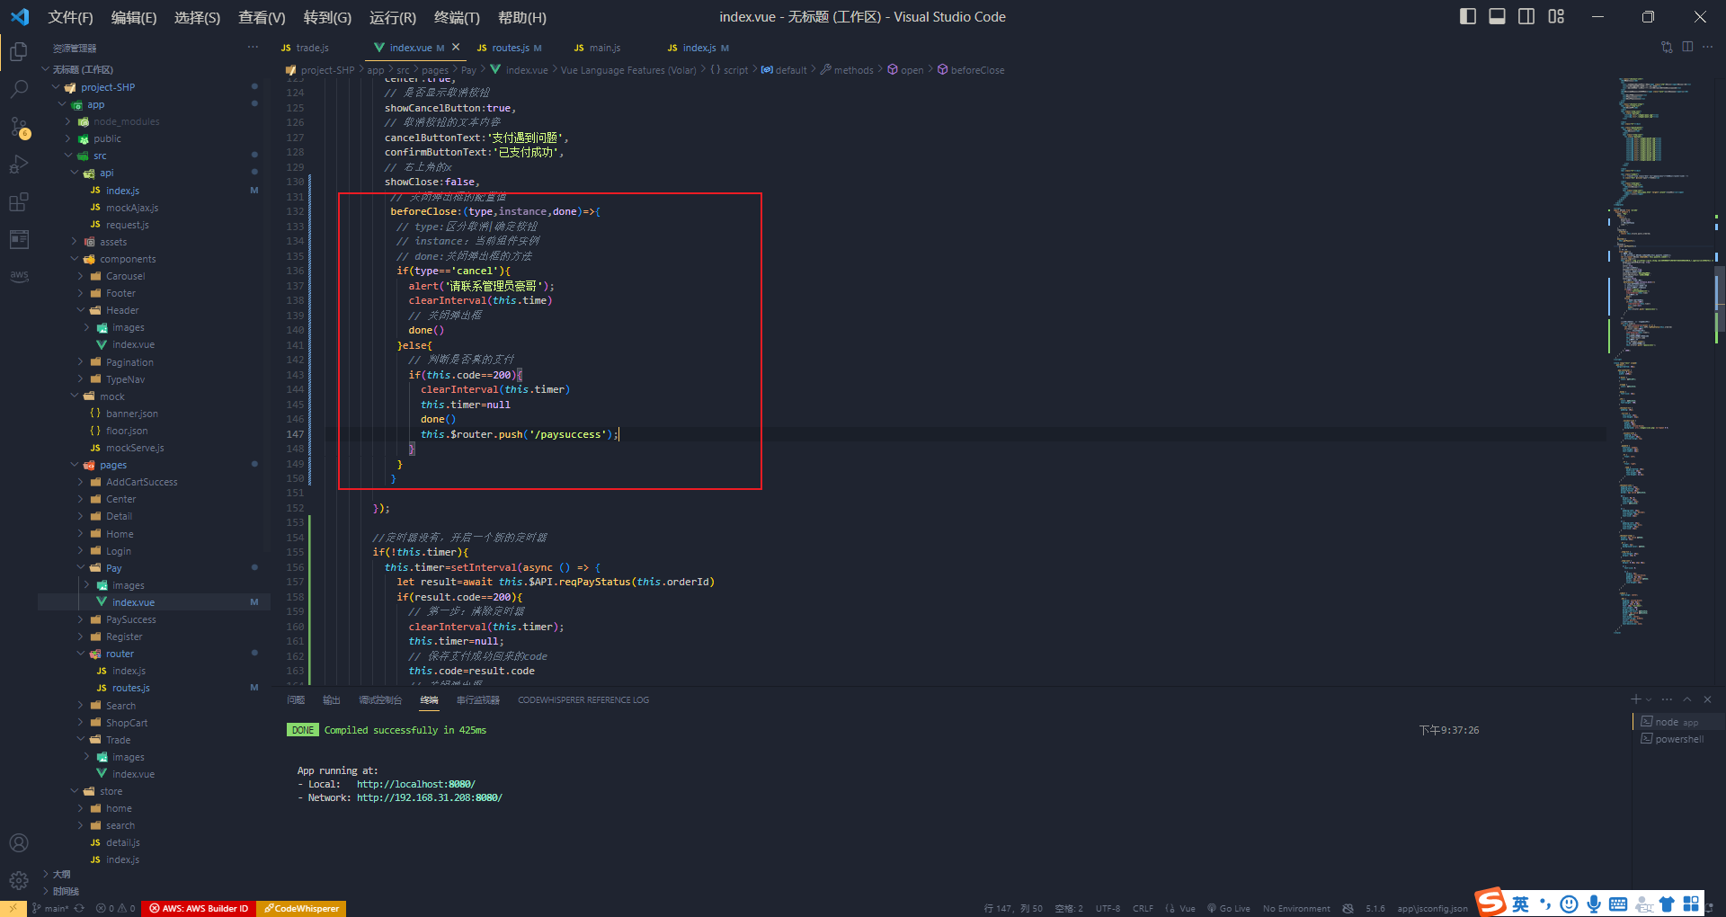Click the http://localhost:8080/ link
Image resolution: width=1726 pixels, height=917 pixels.
tap(415, 784)
